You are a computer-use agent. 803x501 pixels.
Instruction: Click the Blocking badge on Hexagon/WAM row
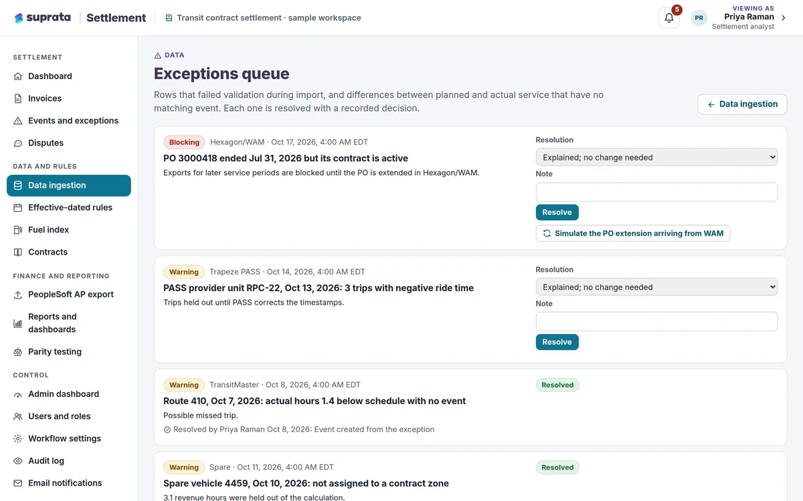[x=184, y=142]
